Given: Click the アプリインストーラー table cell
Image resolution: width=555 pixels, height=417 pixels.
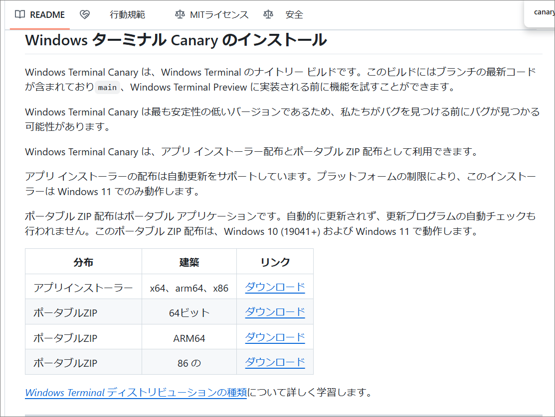Looking at the screenshot, I should (x=84, y=287).
